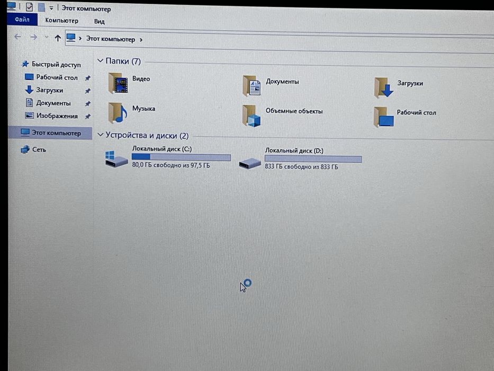Click the Музыка folder name
The image size is (494, 371).
click(143, 108)
